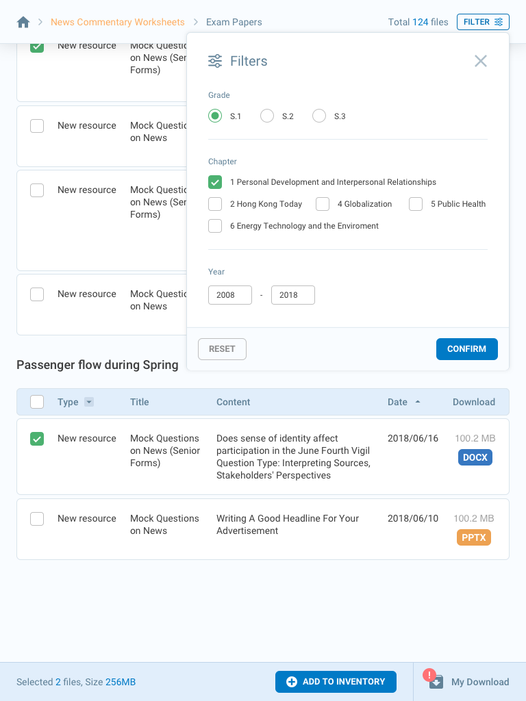The width and height of the screenshot is (526, 701).
Task: Download the PPTX file badge
Action: pos(474,537)
